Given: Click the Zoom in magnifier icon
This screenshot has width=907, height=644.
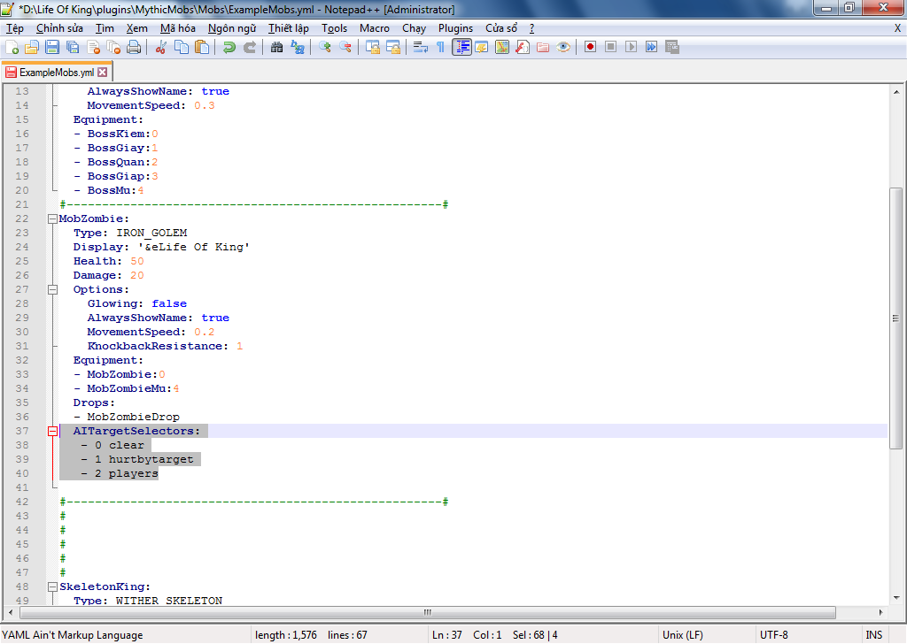Looking at the screenshot, I should [325, 47].
